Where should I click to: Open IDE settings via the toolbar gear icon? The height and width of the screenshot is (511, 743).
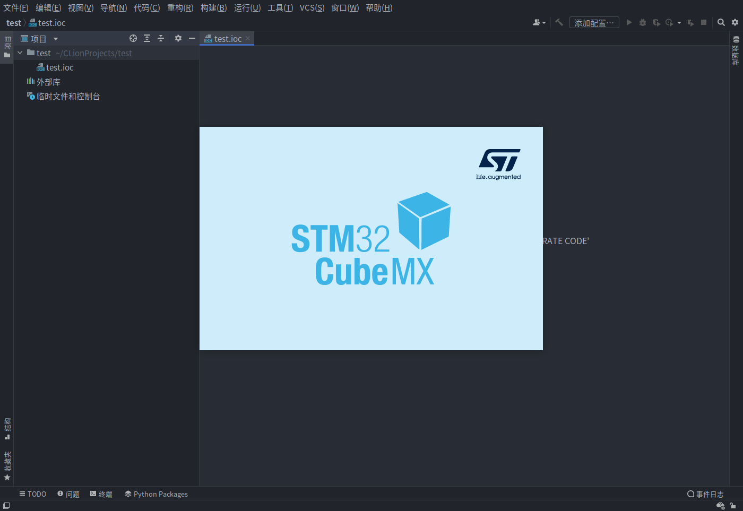[735, 22]
